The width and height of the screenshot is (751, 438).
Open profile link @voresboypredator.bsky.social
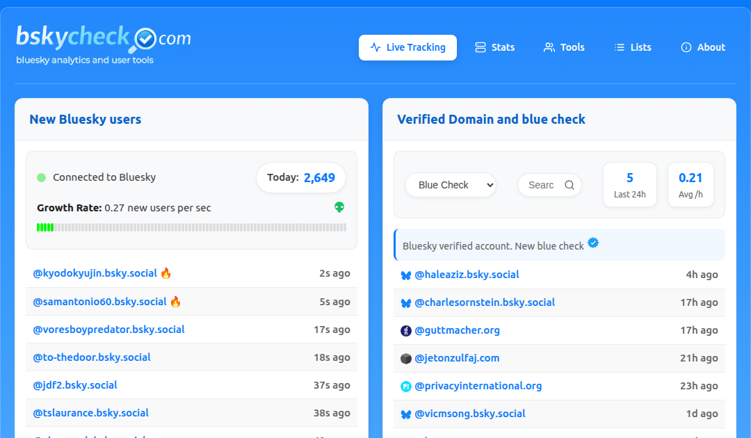point(109,330)
